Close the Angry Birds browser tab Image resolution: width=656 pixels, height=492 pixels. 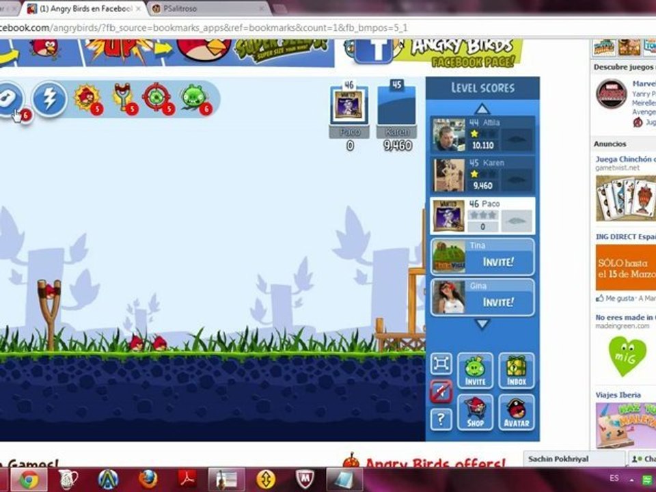coord(138,8)
